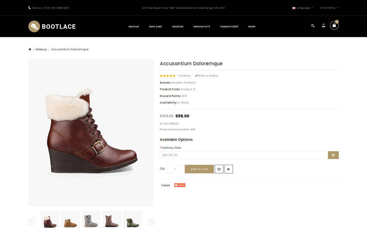The image size is (367, 228).
Task: Click the Write a review link
Action: pos(207,76)
